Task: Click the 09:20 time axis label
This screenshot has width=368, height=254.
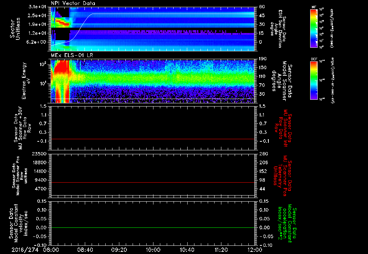Action: click(x=119, y=250)
